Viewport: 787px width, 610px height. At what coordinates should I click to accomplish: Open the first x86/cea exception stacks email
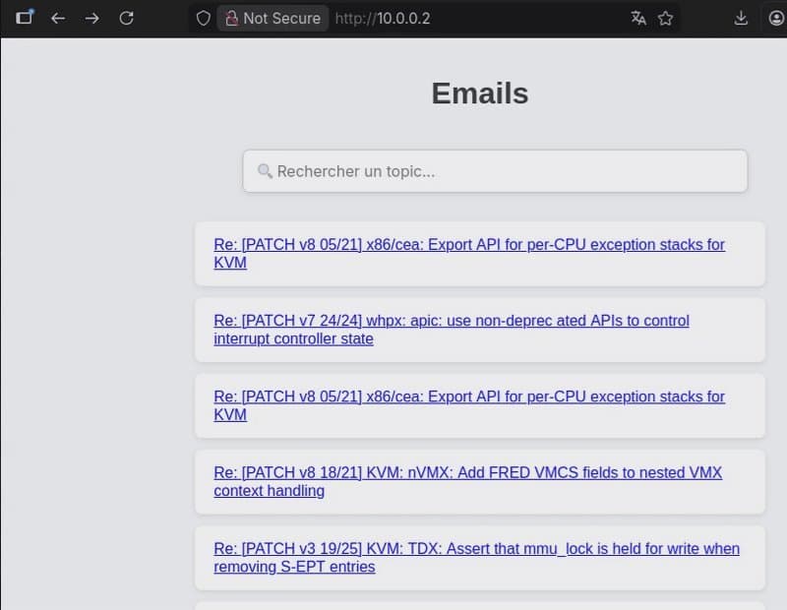(x=469, y=253)
